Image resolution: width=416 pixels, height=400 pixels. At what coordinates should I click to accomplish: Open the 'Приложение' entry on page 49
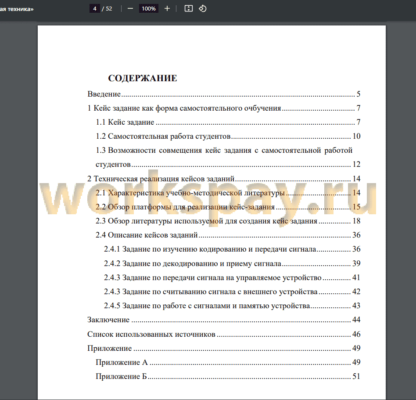(224, 348)
